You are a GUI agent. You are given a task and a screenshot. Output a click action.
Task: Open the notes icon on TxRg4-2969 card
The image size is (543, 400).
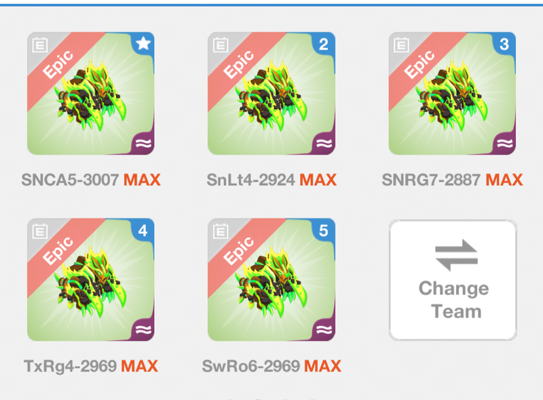(40, 231)
